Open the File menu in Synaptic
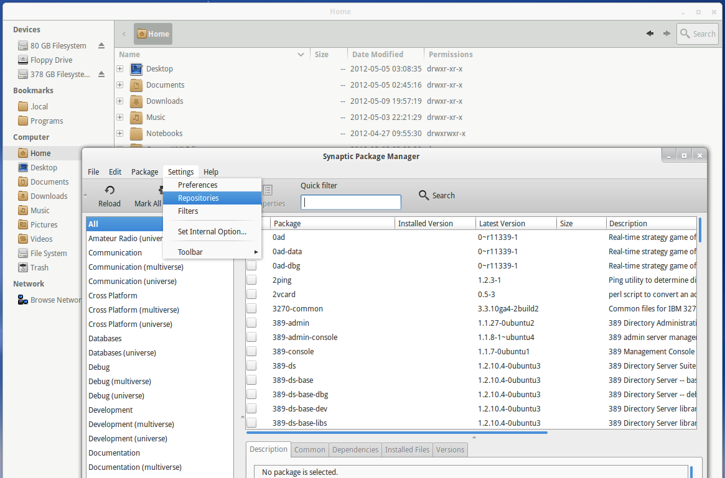 (x=93, y=172)
